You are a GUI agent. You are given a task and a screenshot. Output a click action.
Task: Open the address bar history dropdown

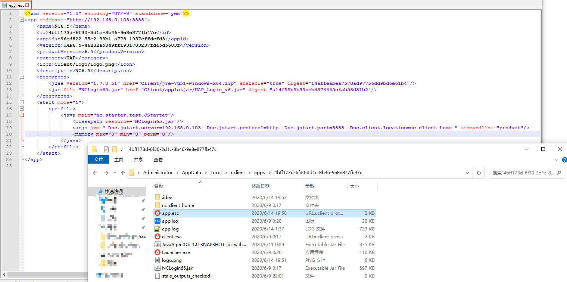pyautogui.click(x=467, y=173)
